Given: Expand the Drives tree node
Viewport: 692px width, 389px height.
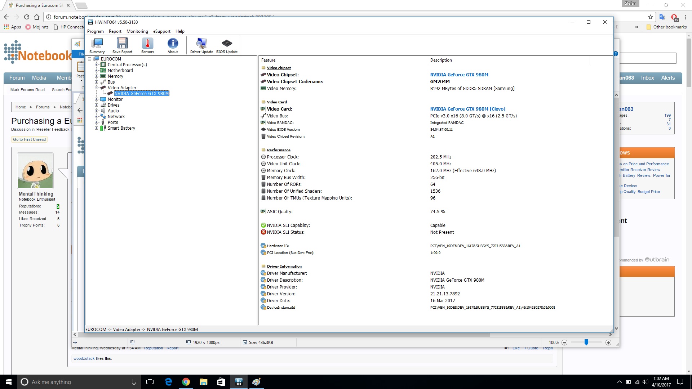Looking at the screenshot, I should pyautogui.click(x=96, y=105).
